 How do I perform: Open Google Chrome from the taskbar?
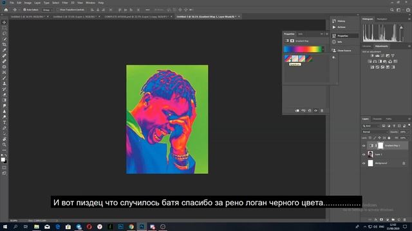[x=131, y=227]
